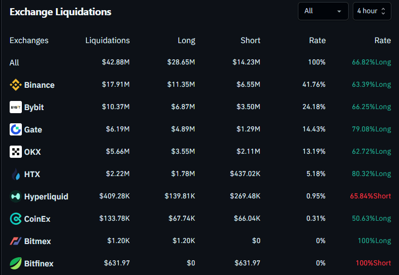Click the Binance exchange logo icon
Viewport: 399px width, 275px height.
point(16,85)
